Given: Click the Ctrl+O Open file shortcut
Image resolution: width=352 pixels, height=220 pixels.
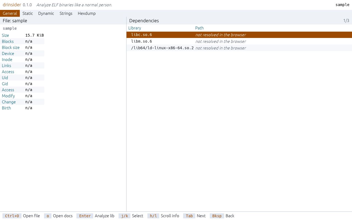Looking at the screenshot, I should 21,216.
